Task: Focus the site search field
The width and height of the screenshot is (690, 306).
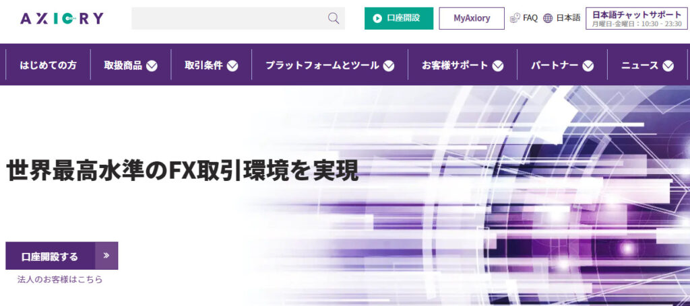Action: point(238,18)
